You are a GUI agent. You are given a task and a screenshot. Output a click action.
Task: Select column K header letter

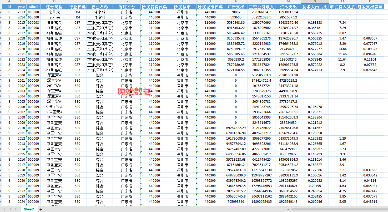236,2
